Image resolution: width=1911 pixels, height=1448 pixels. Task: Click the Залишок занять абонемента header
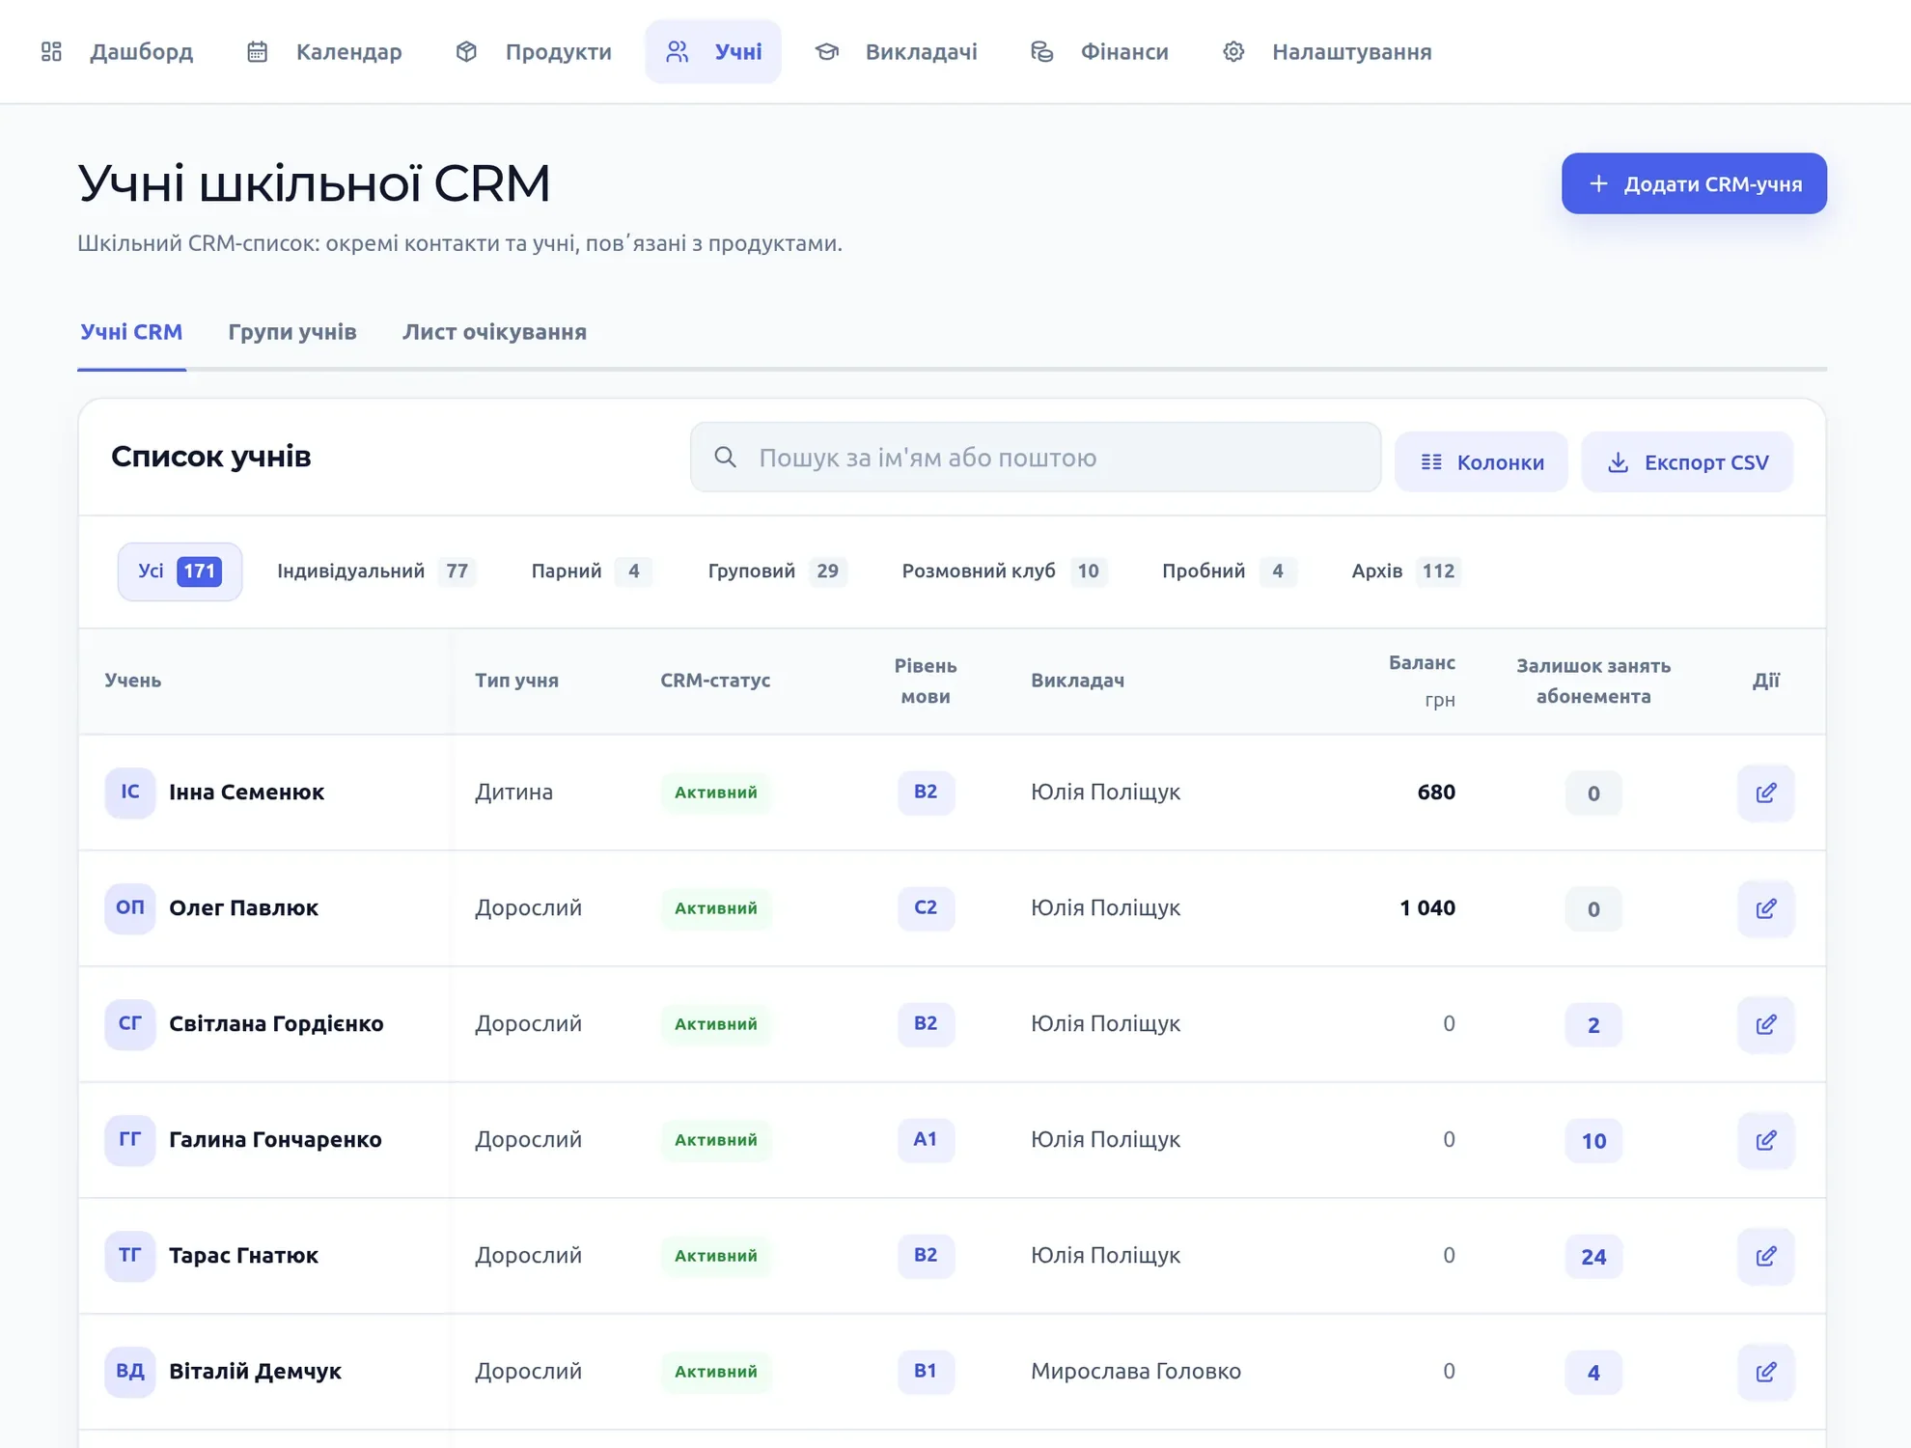click(x=1592, y=681)
